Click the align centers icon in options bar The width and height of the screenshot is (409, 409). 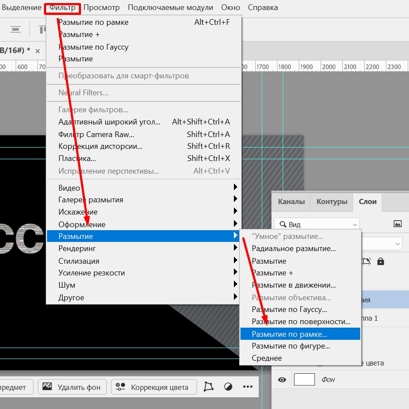tap(16, 30)
